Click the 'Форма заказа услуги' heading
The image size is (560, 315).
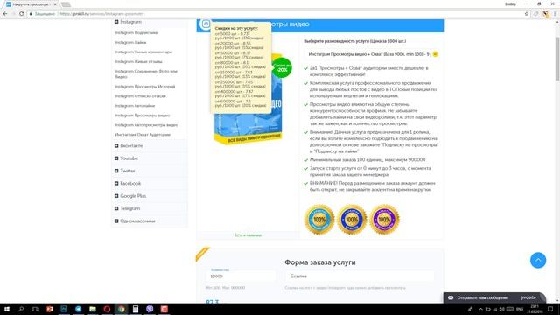click(320, 262)
